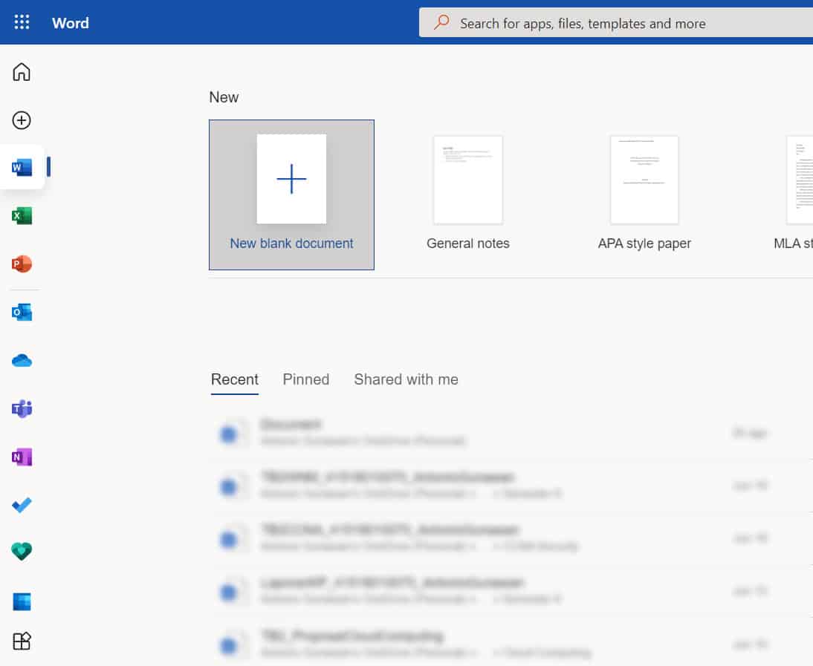This screenshot has width=813, height=666.
Task: Launch Teams from the sidebar
Action: tap(22, 408)
